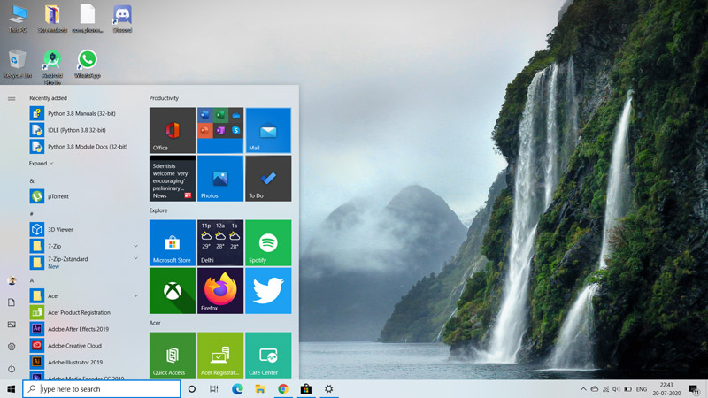
Task: Click the Productivity group header
Action: coord(164,98)
